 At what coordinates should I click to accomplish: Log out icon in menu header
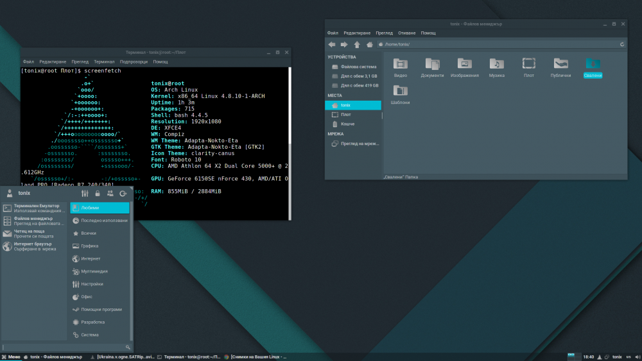point(123,194)
